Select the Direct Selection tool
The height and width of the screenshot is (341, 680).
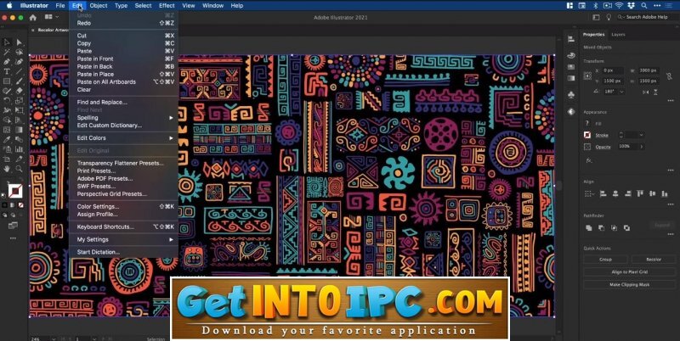pos(19,42)
